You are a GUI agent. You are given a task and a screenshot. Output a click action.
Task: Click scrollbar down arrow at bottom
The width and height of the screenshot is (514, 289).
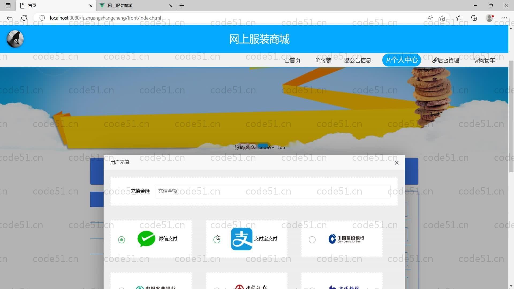tap(511, 286)
